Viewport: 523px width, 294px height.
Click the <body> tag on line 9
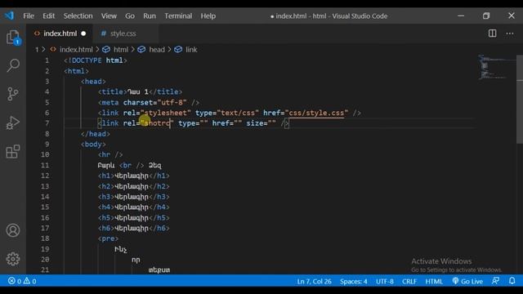[x=93, y=144]
